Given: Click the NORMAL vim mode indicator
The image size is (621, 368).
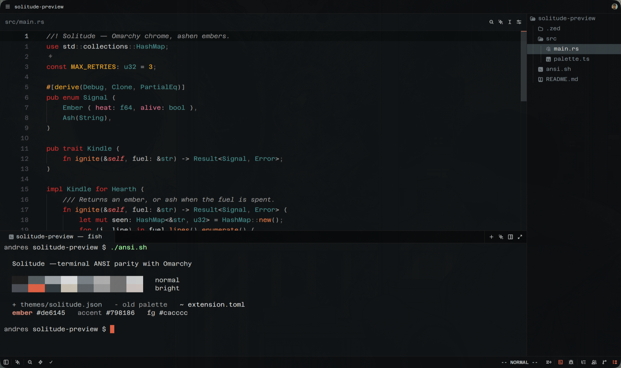Looking at the screenshot, I should (x=519, y=362).
